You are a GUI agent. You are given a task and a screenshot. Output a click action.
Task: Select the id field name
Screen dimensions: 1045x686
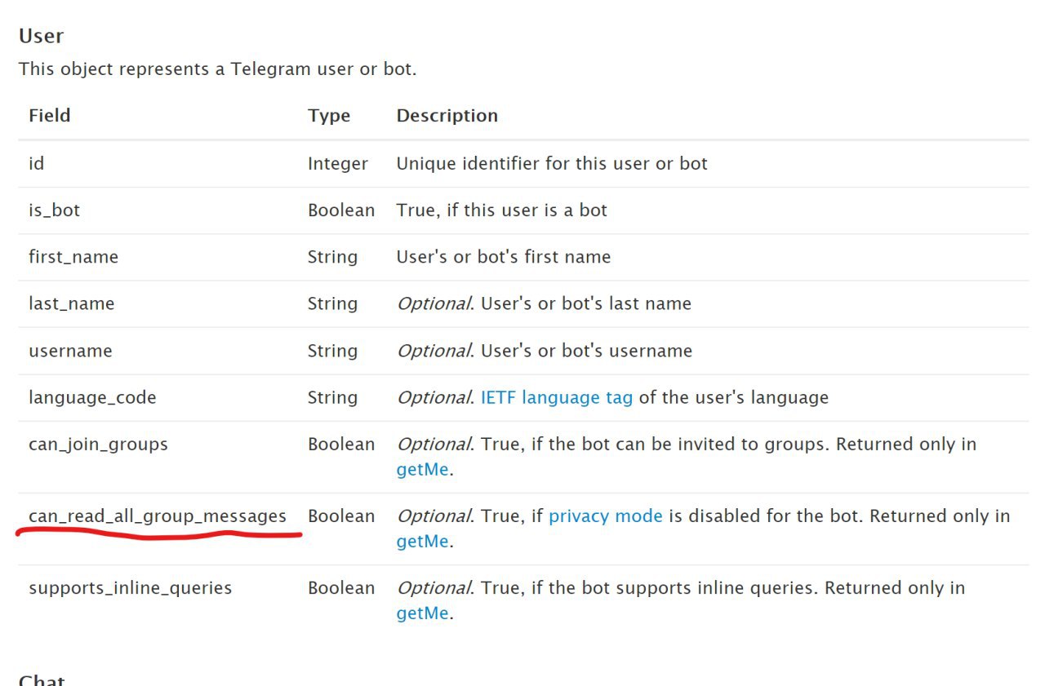[x=37, y=163]
